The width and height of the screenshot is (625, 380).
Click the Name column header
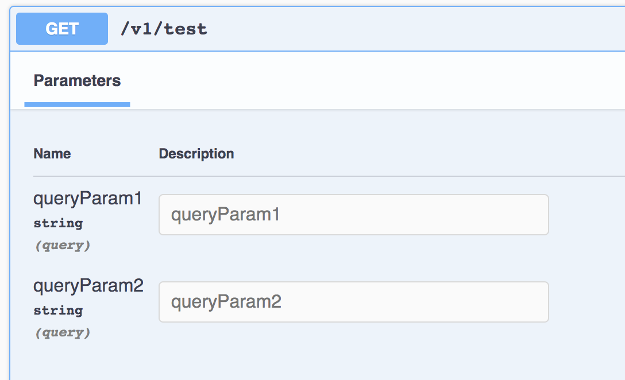click(x=52, y=153)
